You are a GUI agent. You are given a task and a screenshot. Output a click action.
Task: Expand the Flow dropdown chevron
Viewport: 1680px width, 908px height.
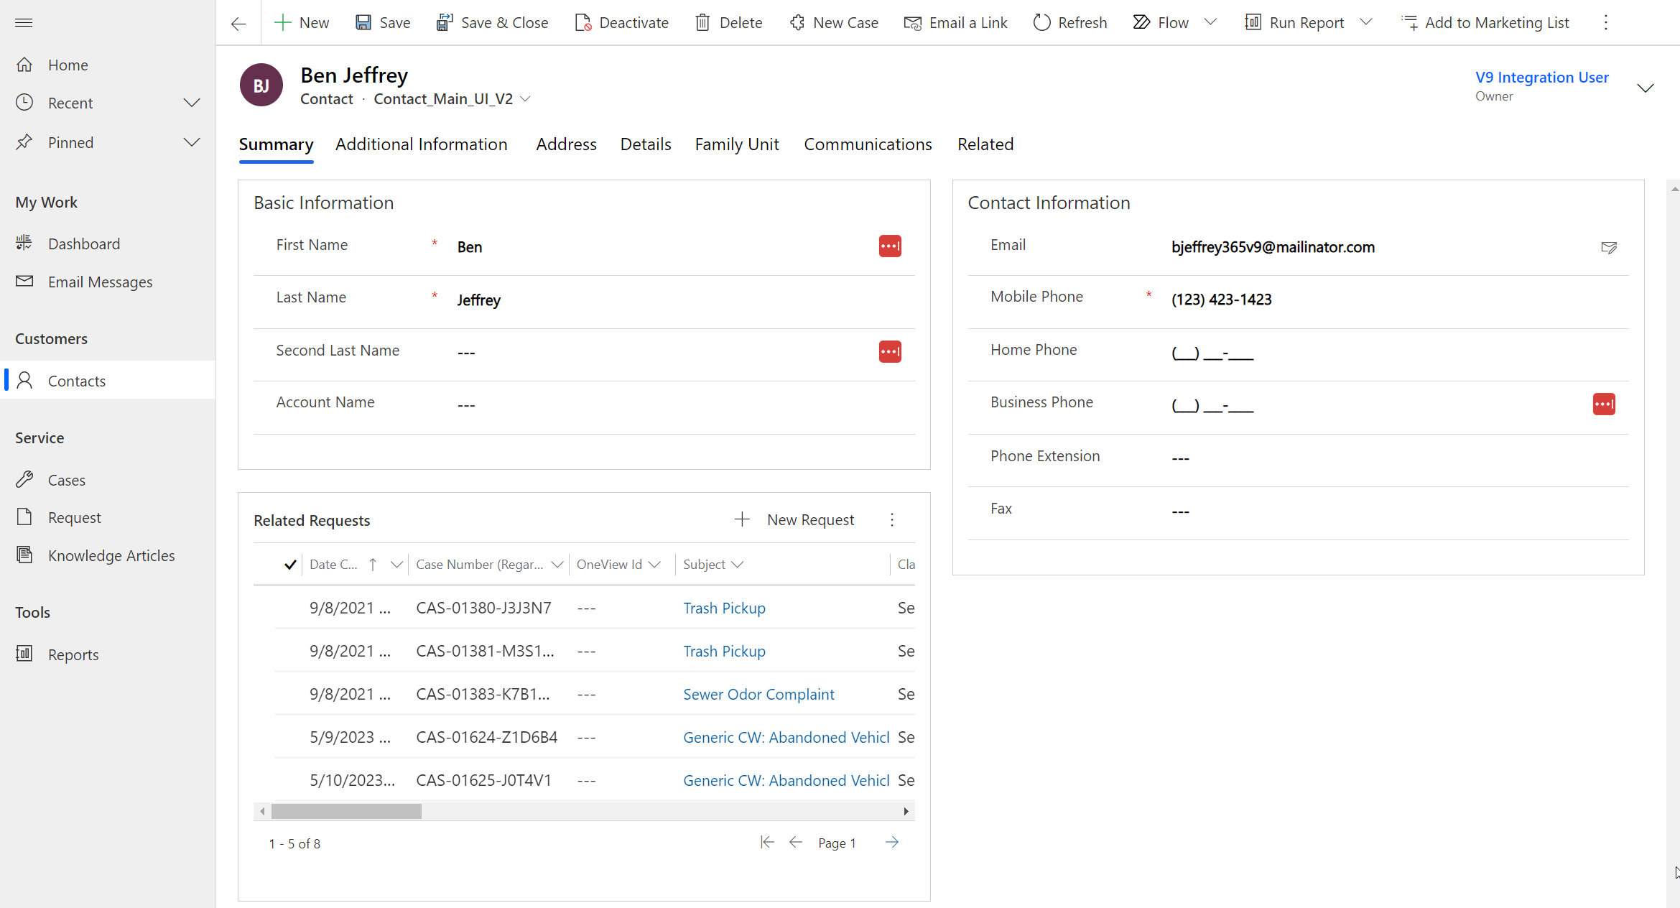tap(1210, 22)
